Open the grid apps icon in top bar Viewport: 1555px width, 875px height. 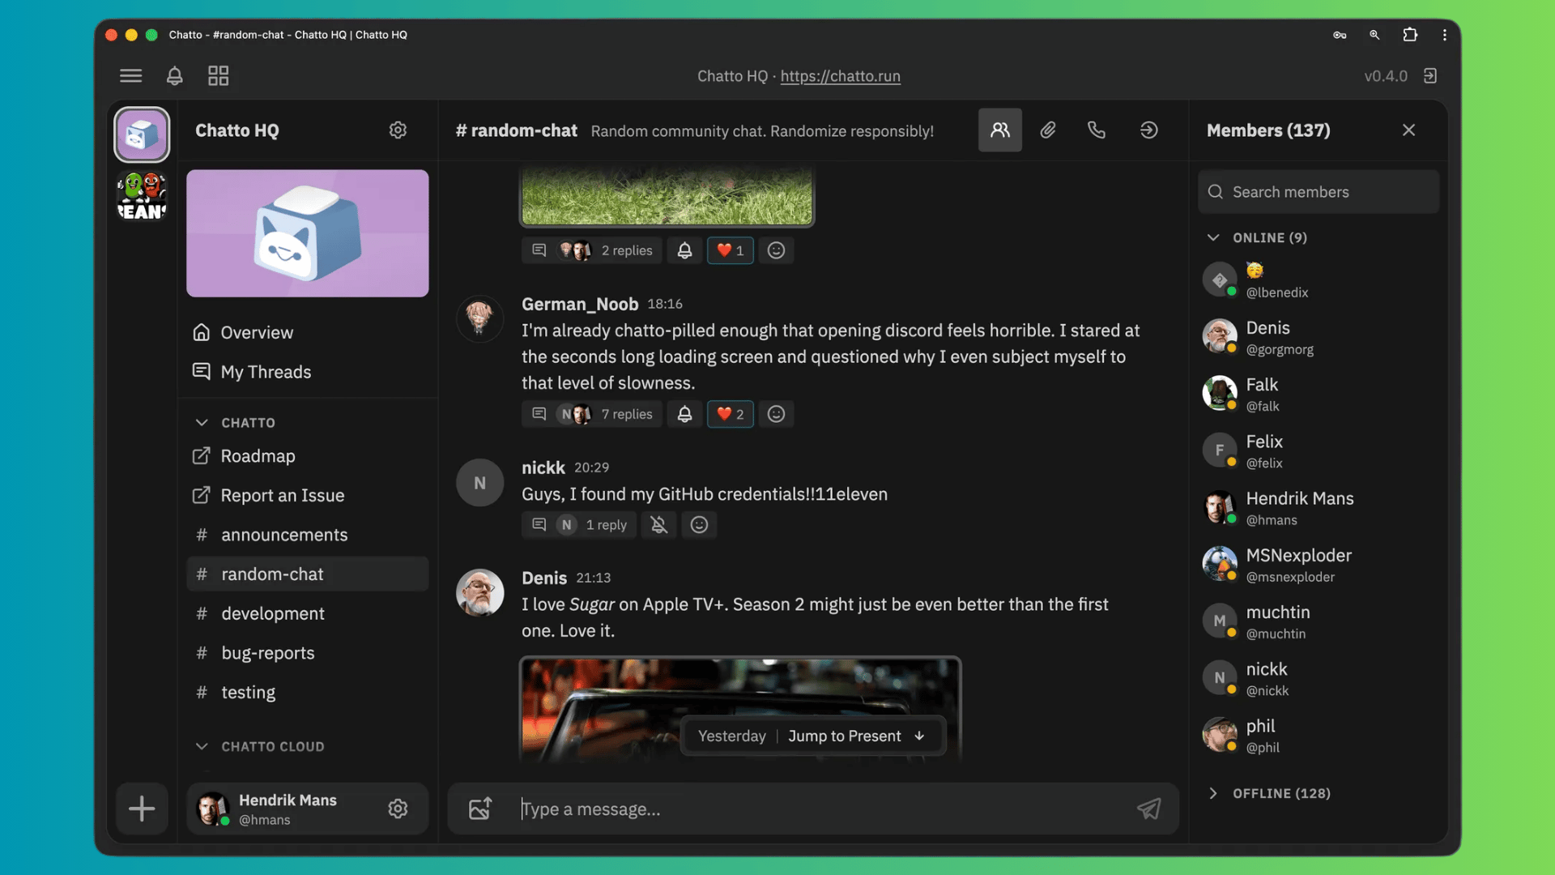[x=218, y=75]
